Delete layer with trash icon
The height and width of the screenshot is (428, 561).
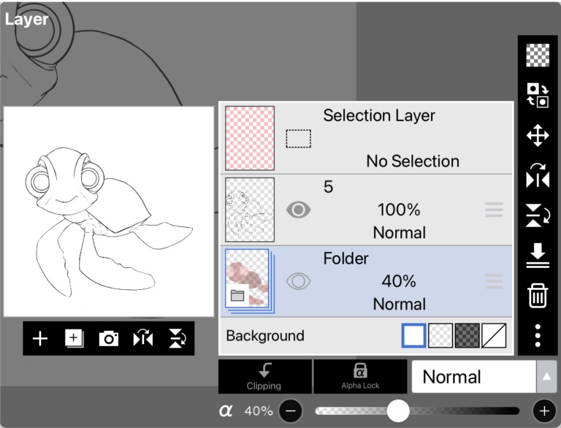[x=538, y=296]
